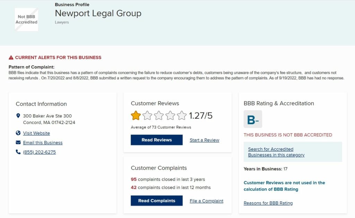The image size is (355, 218).
Task: Click the Read Reviews button
Action: [157, 140]
